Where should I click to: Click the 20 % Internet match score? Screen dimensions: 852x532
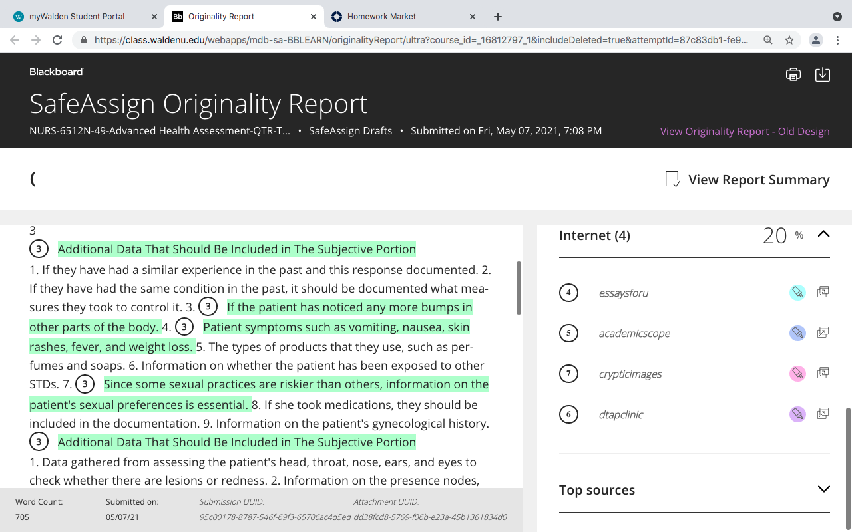coord(783,235)
